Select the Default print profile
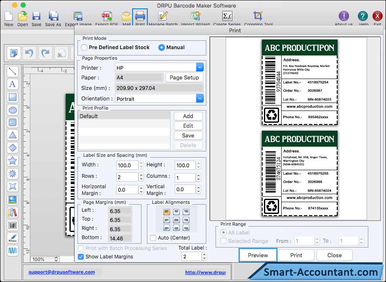 click(x=124, y=116)
